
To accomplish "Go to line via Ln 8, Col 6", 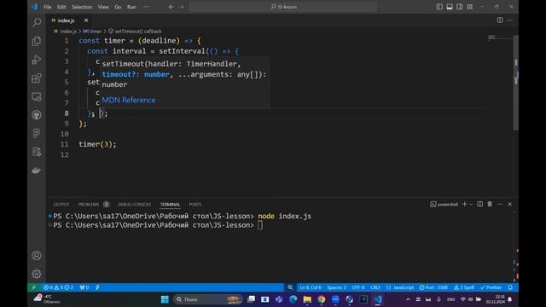I will coord(311,287).
